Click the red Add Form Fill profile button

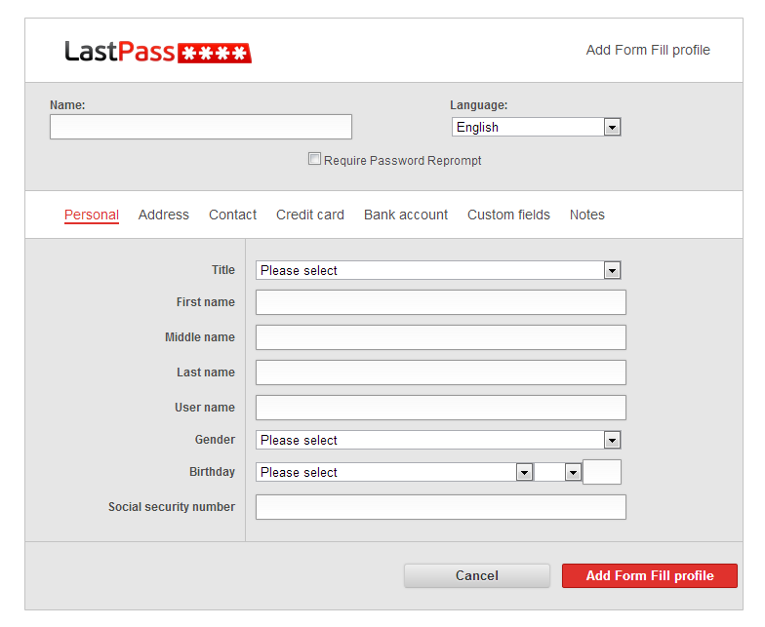[649, 575]
